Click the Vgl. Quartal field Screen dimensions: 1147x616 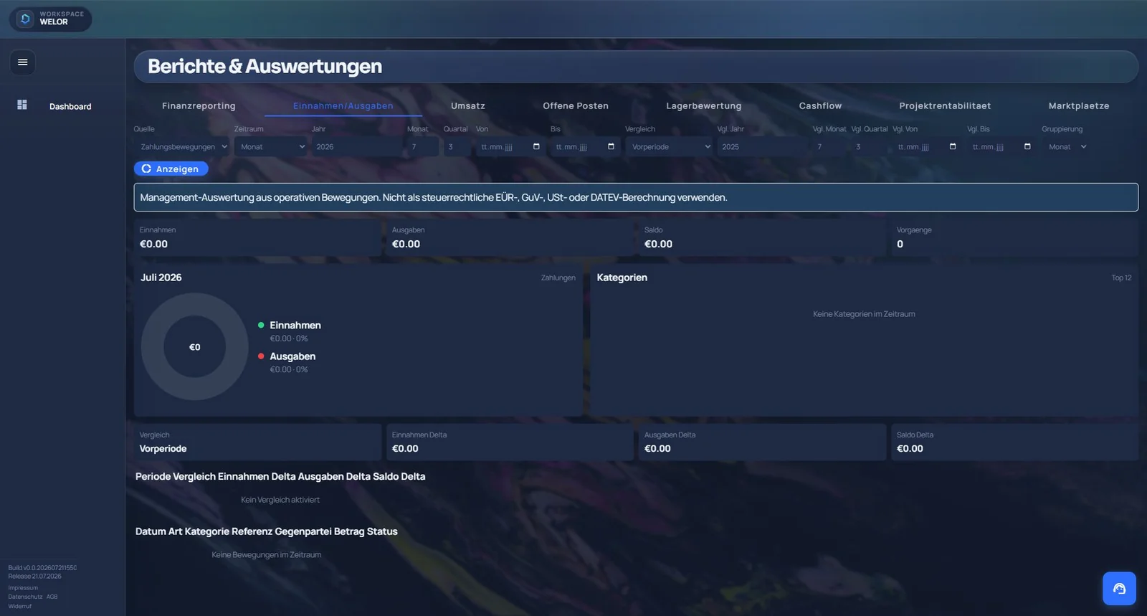point(870,147)
